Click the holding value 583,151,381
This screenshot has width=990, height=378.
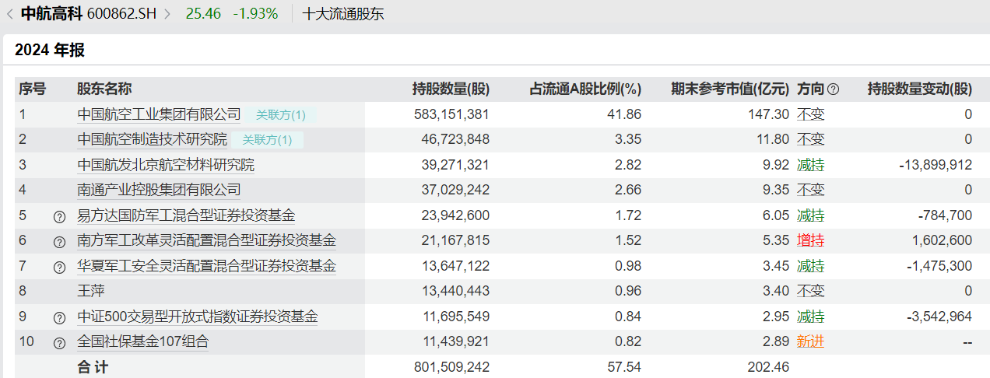[451, 114]
